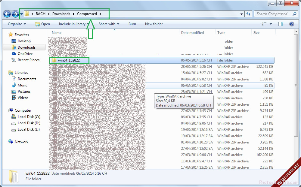This screenshot has height=187, width=301.
Task: Select the row with size 522.545 KB
Action: click(x=161, y=67)
